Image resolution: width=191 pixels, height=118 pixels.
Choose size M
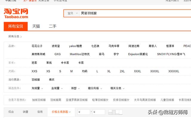coord(72,71)
